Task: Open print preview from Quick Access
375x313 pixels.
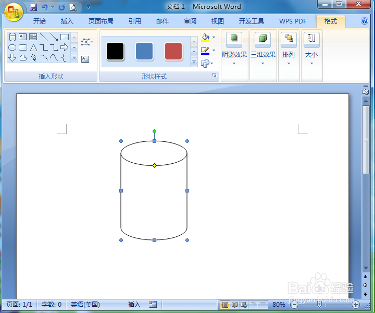Action: click(73, 7)
